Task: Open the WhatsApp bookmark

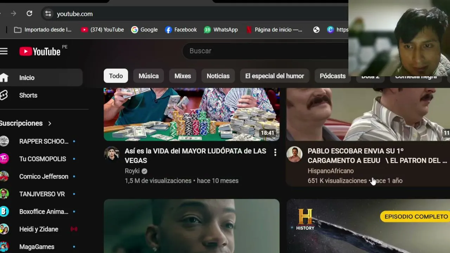Action: click(x=221, y=30)
